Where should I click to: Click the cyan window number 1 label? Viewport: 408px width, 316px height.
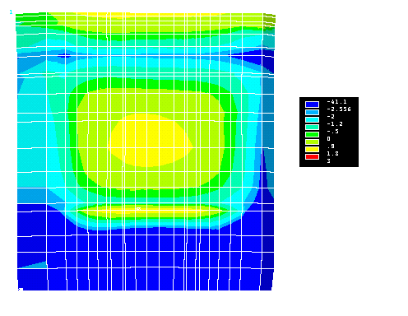pyautogui.click(x=11, y=12)
